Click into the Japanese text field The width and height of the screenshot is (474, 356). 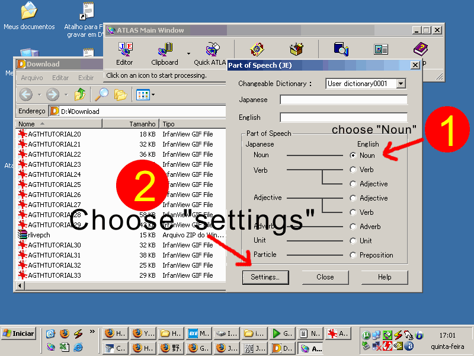[x=344, y=100]
